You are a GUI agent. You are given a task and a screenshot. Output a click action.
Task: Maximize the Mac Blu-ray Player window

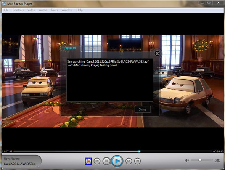[209, 3]
